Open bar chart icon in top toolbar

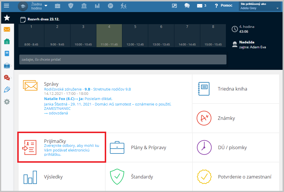(97, 6)
